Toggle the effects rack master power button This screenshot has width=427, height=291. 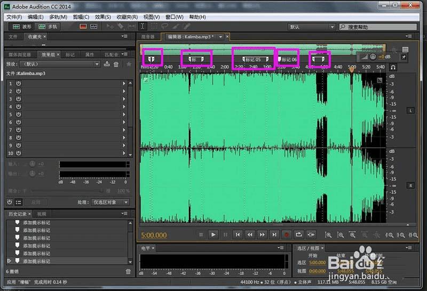click(10, 203)
